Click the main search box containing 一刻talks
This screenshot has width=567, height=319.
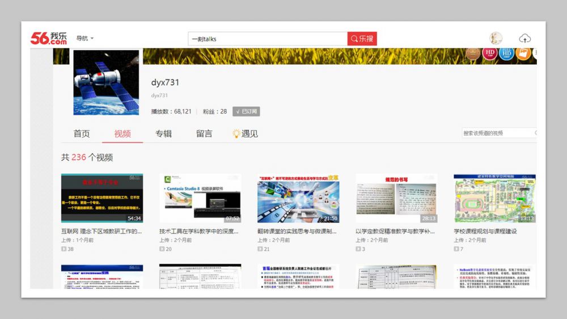(x=268, y=39)
